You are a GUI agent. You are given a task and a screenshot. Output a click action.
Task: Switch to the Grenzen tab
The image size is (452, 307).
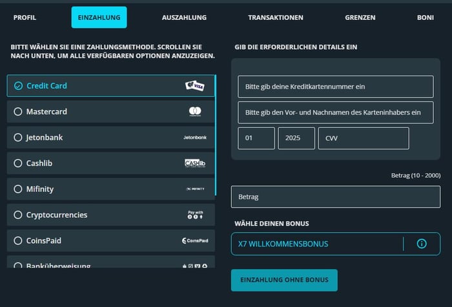tap(360, 17)
